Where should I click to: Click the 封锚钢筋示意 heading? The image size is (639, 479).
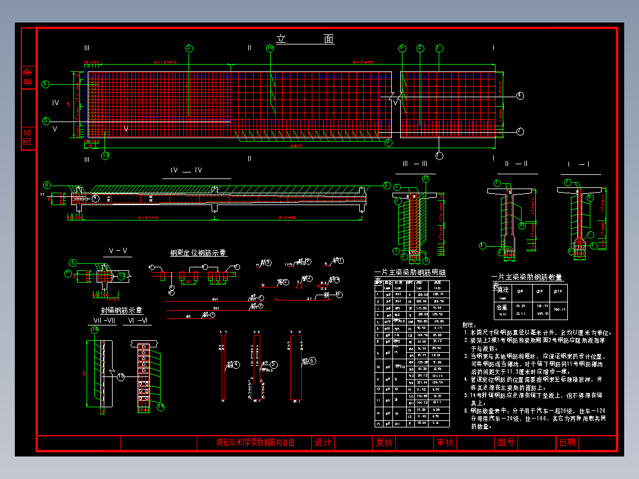122,311
